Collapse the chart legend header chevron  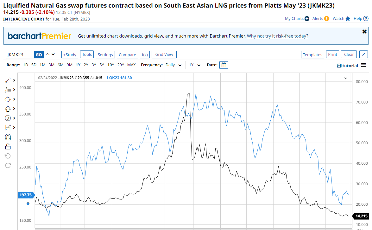coord(345,78)
